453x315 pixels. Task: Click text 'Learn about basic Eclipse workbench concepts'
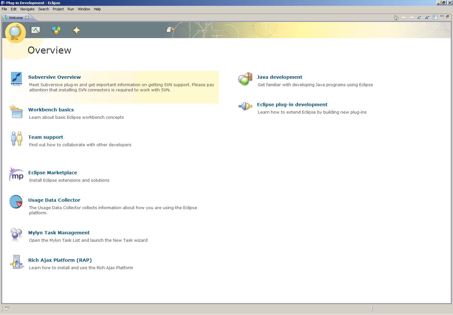pos(76,117)
